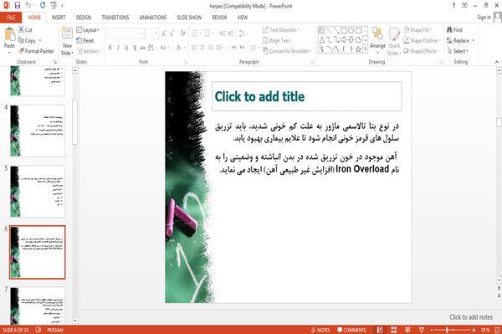
Task: Open the Section dropdown
Action: coord(89,51)
